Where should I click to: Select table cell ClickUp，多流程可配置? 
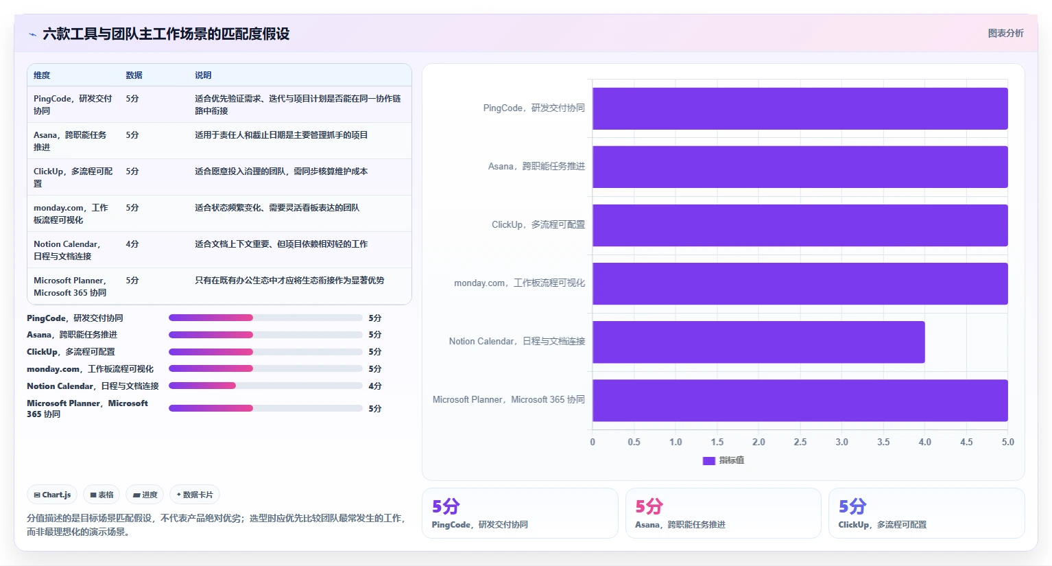(73, 178)
